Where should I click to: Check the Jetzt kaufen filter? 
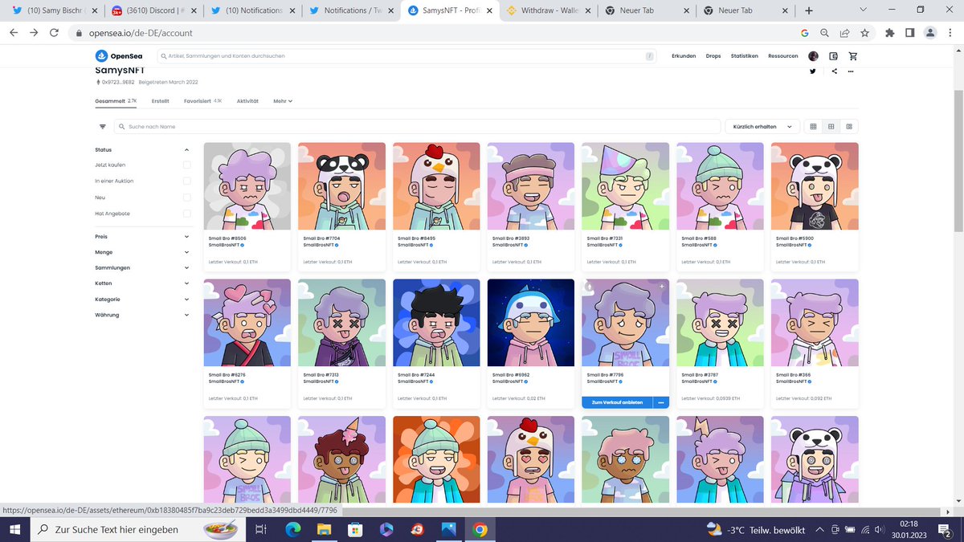pyautogui.click(x=186, y=165)
